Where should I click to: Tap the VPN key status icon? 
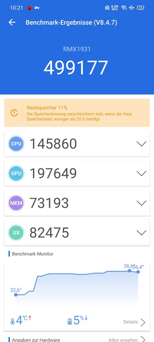37,8
